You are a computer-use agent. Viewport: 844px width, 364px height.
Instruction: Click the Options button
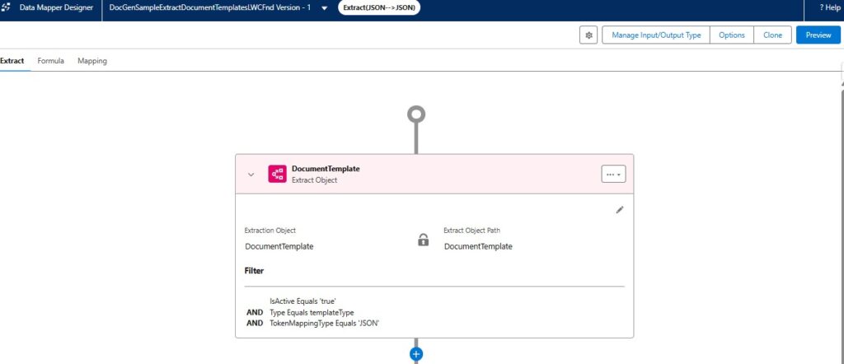coord(732,35)
